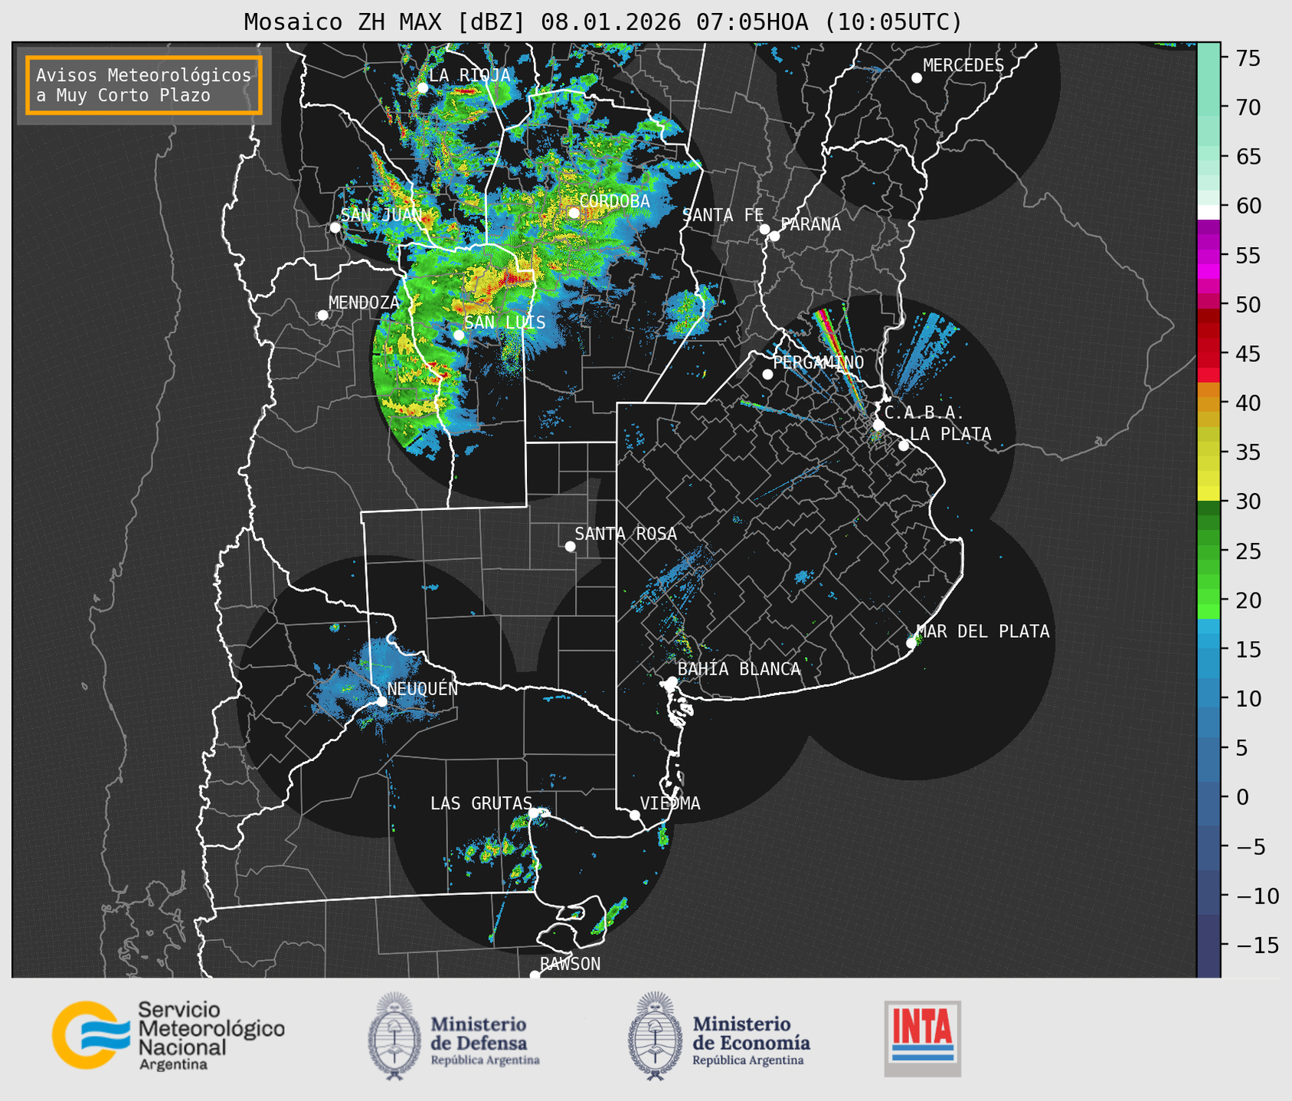Click the RAWSON city label

570,964
